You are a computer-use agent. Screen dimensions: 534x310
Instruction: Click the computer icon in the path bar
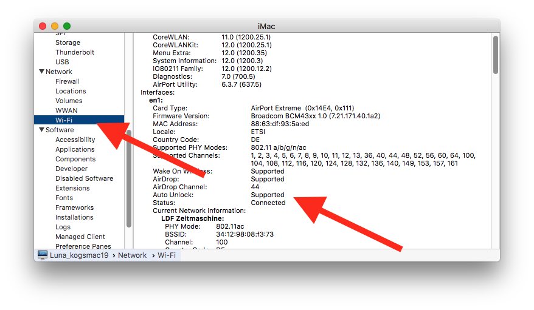pyautogui.click(x=42, y=255)
